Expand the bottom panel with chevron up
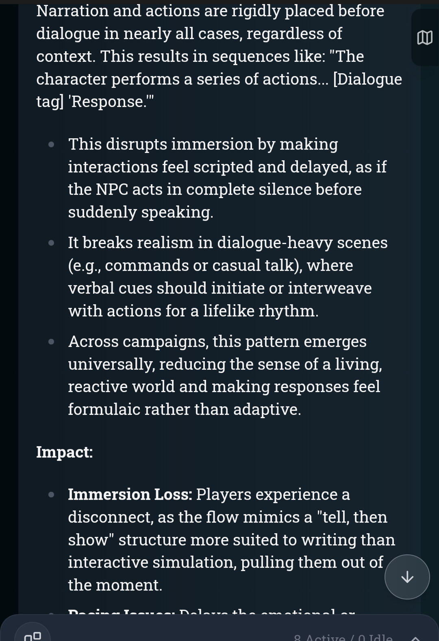Viewport: 439px width, 641px height. click(415, 638)
